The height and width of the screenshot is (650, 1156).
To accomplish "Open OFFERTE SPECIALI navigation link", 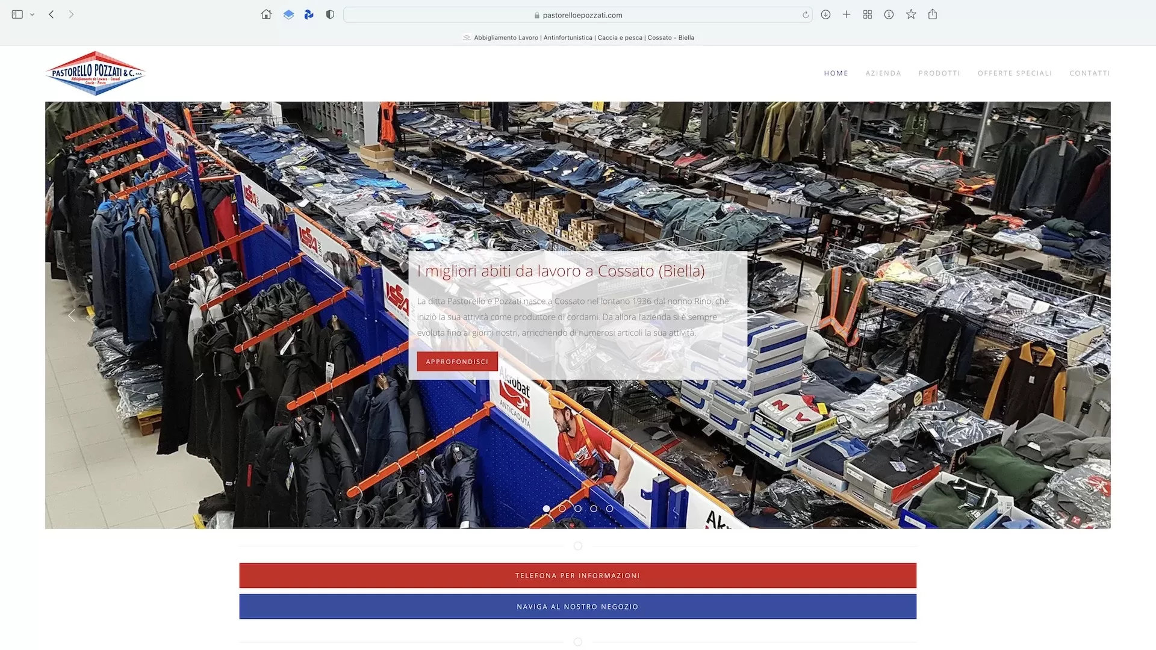I will (x=1015, y=73).
